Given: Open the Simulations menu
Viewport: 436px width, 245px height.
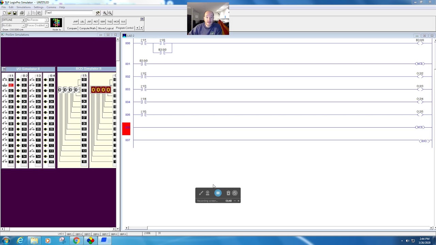Looking at the screenshot, I should [24, 7].
